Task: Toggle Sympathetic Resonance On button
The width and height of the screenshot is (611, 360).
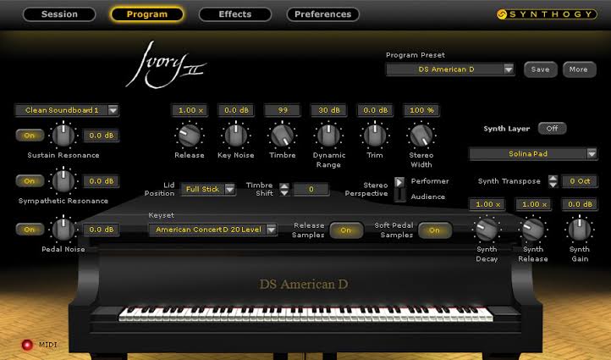Action: click(30, 181)
